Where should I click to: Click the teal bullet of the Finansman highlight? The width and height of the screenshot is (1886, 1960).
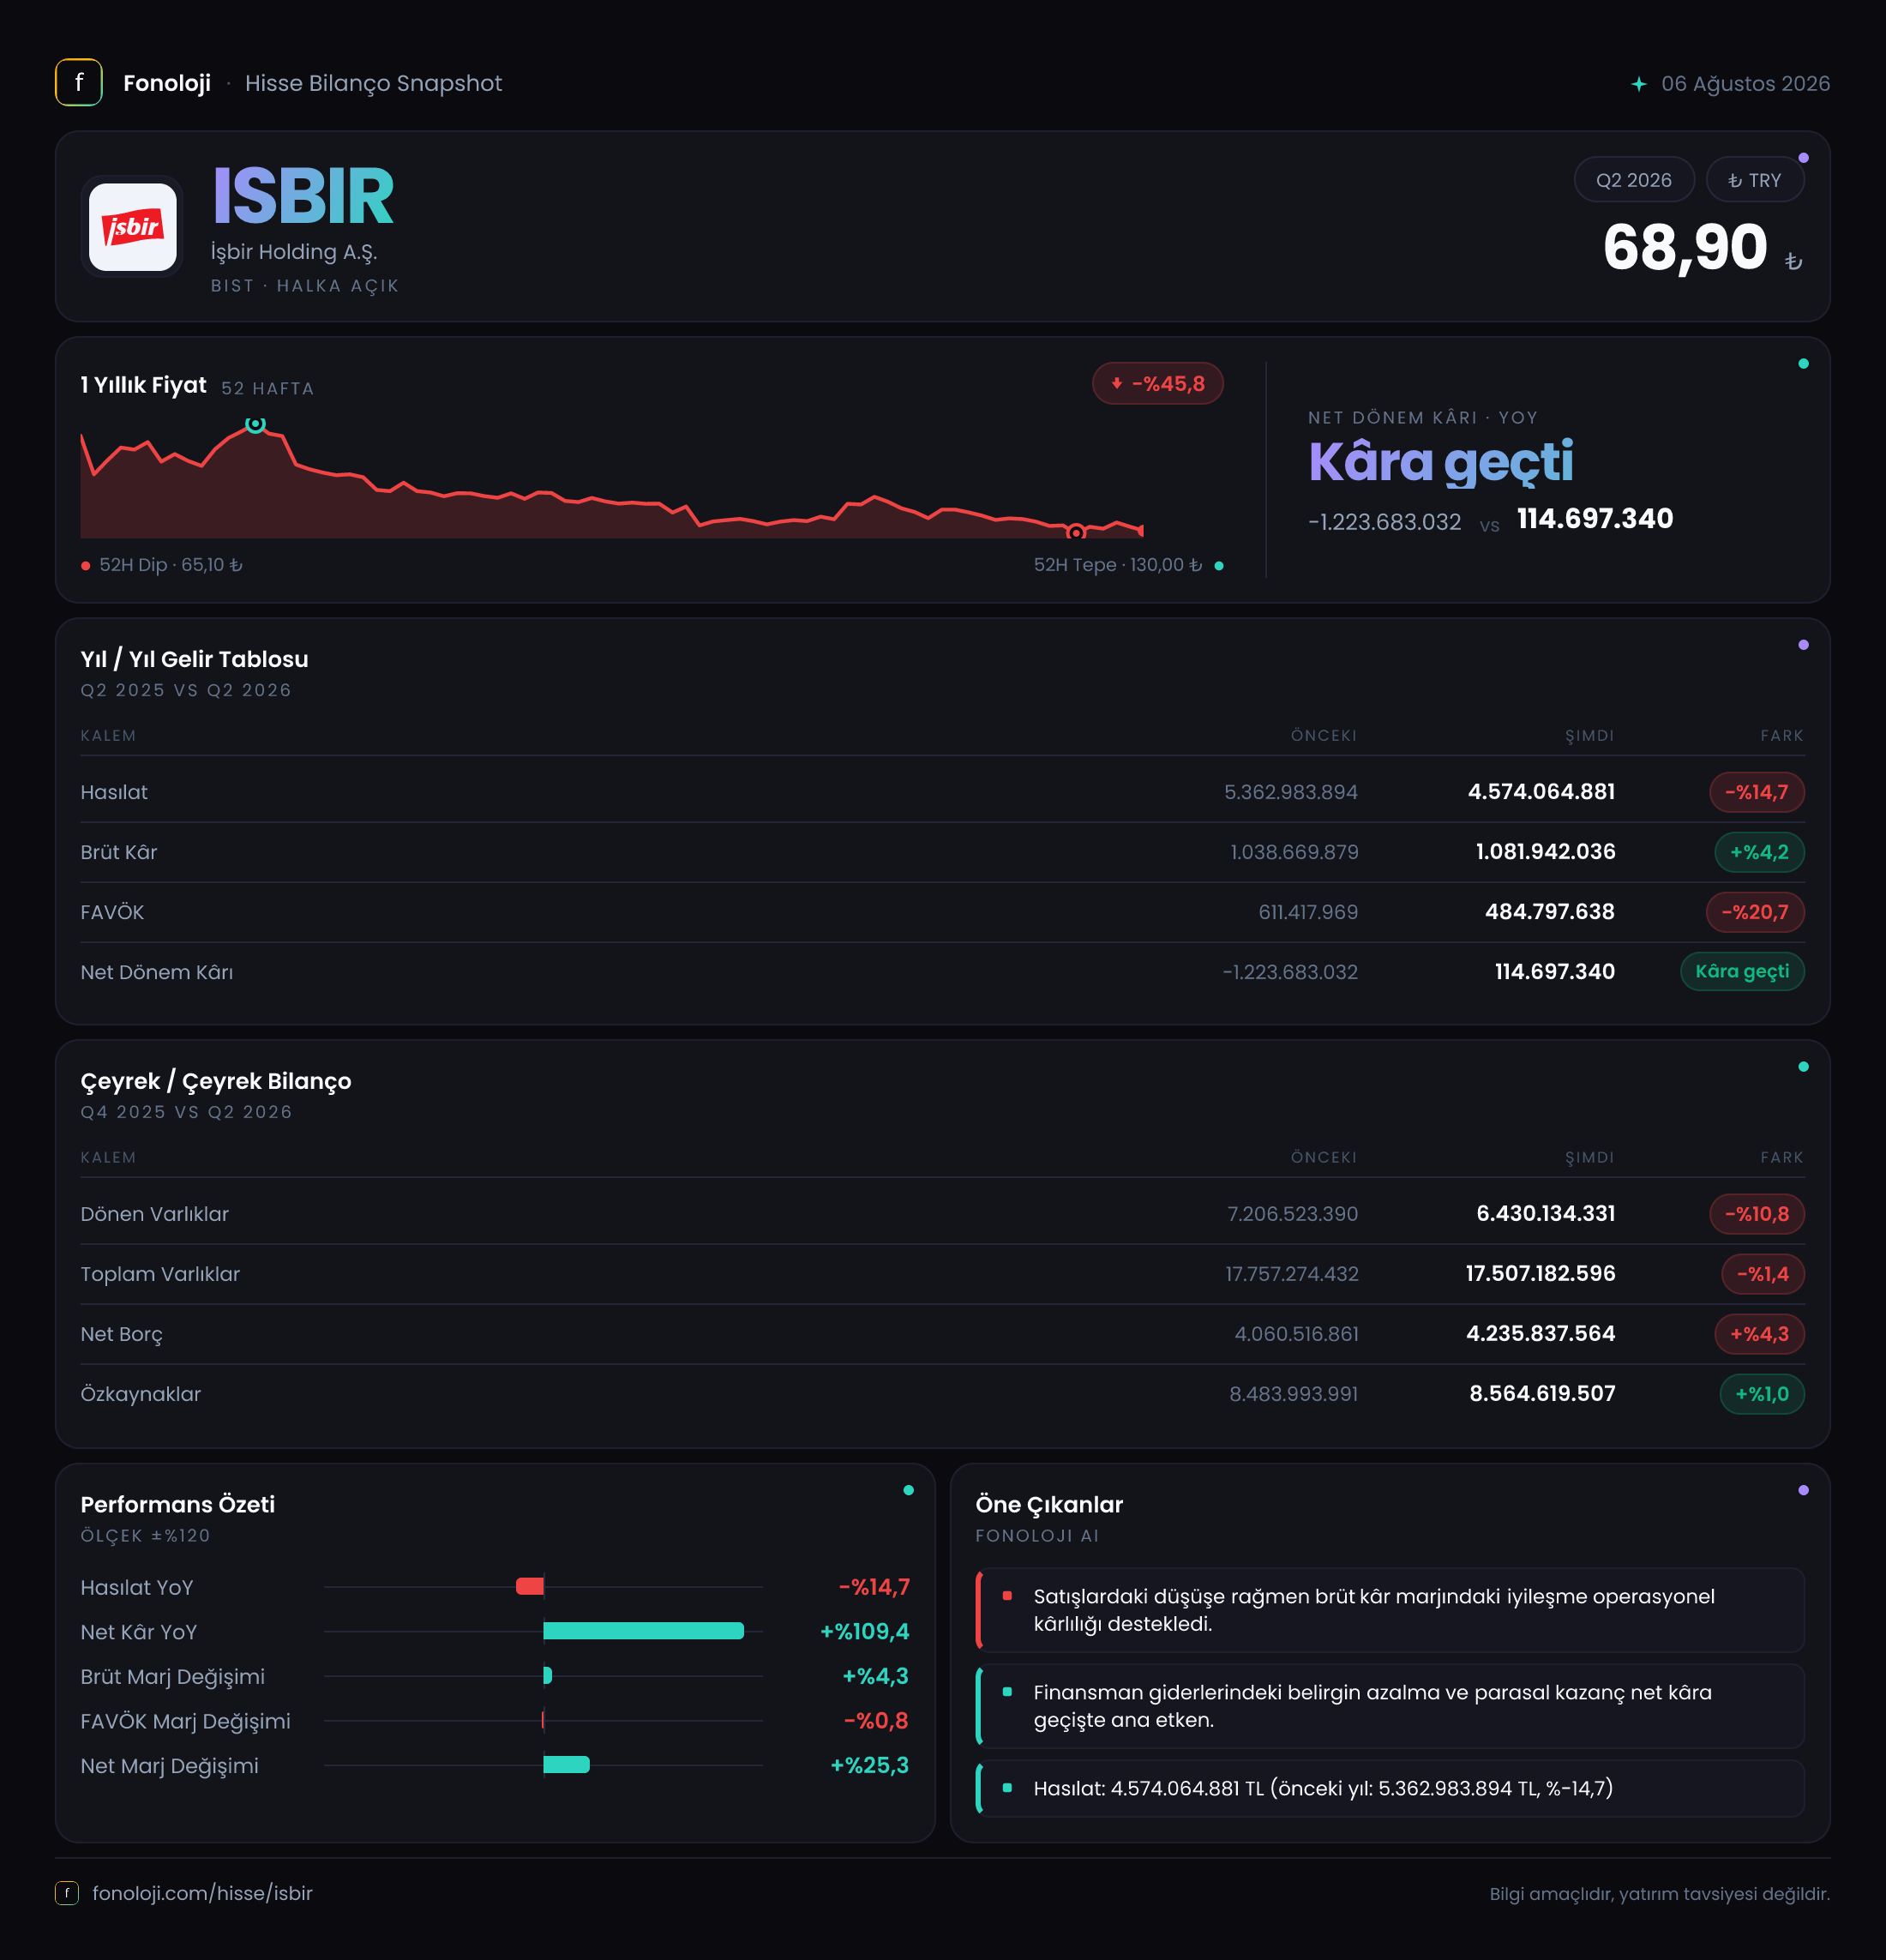(1007, 1692)
